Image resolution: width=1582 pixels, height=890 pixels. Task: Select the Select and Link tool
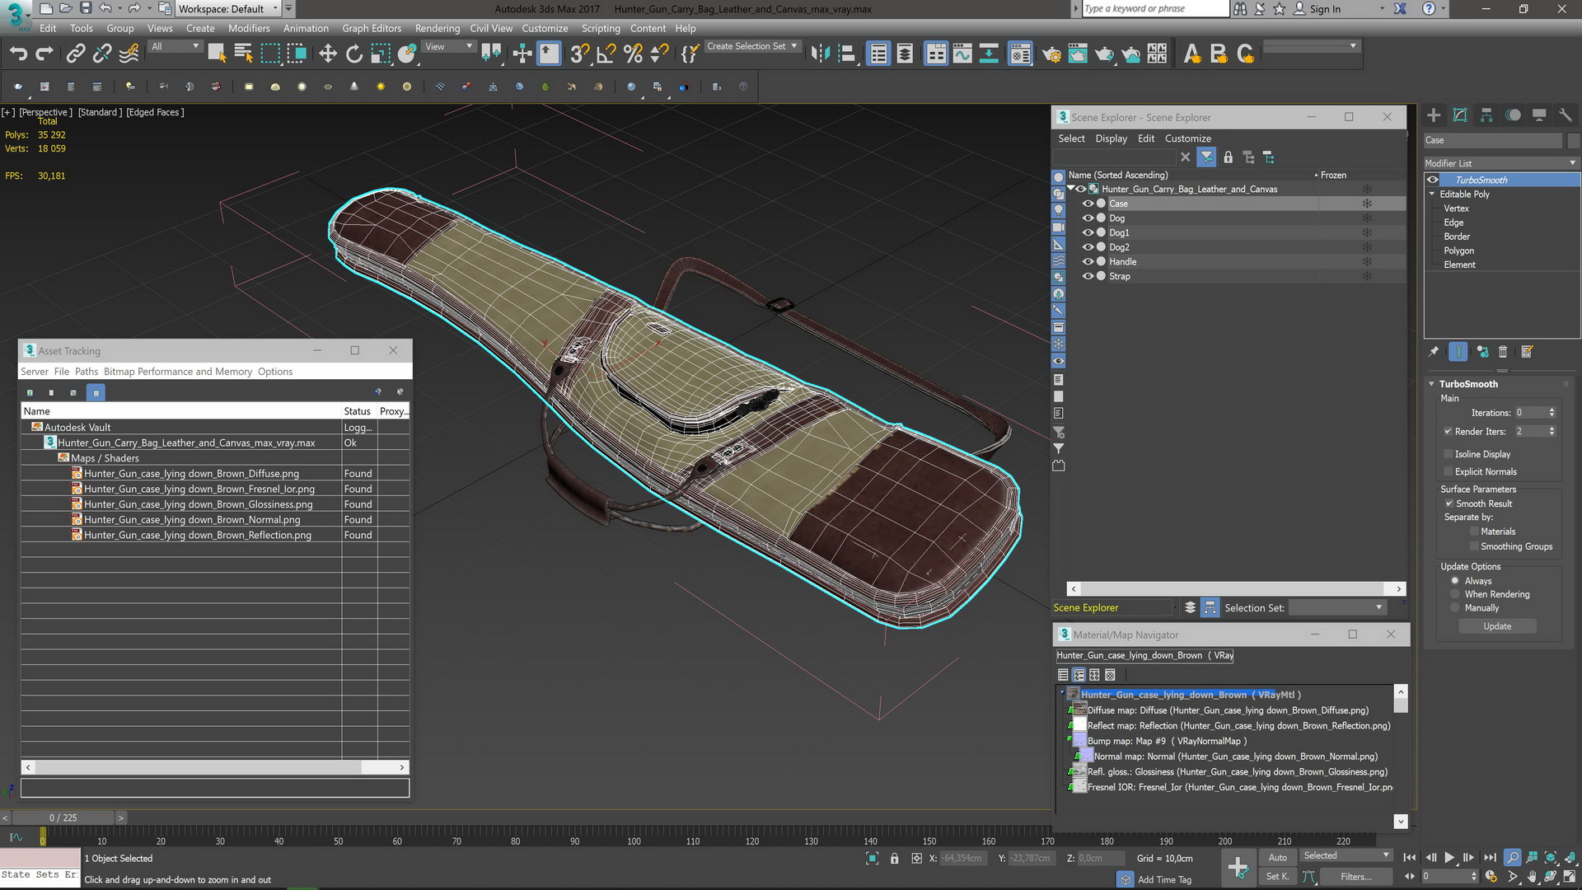pos(76,54)
